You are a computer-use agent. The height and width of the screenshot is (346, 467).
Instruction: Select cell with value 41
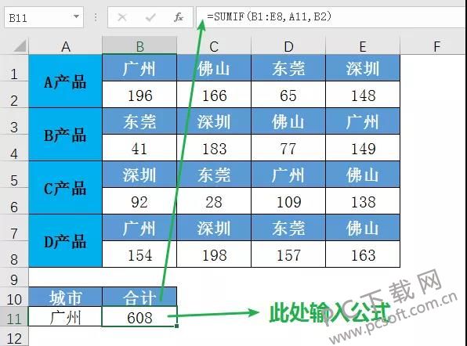(x=139, y=148)
